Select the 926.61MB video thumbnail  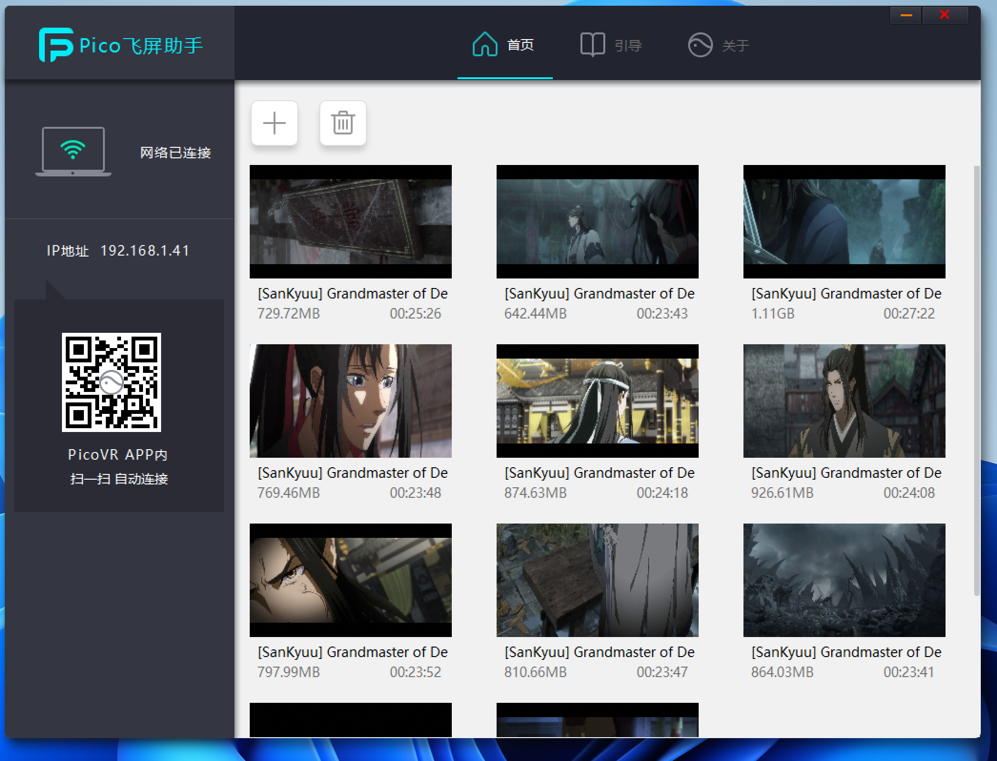point(844,401)
